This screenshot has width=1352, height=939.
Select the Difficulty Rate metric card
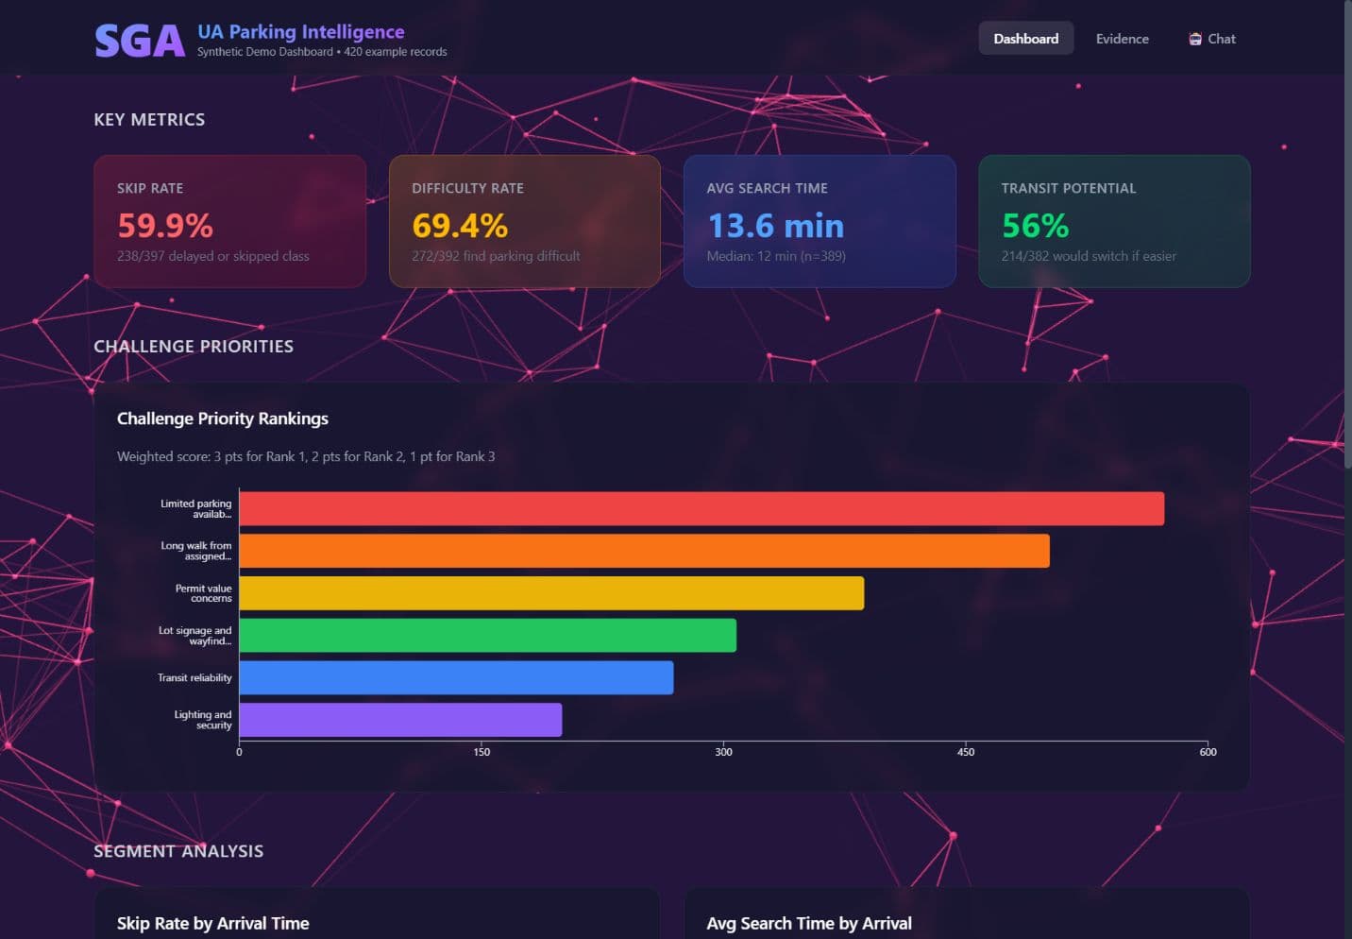(x=524, y=221)
